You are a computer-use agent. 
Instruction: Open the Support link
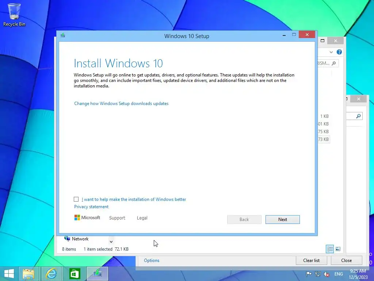[117, 218]
